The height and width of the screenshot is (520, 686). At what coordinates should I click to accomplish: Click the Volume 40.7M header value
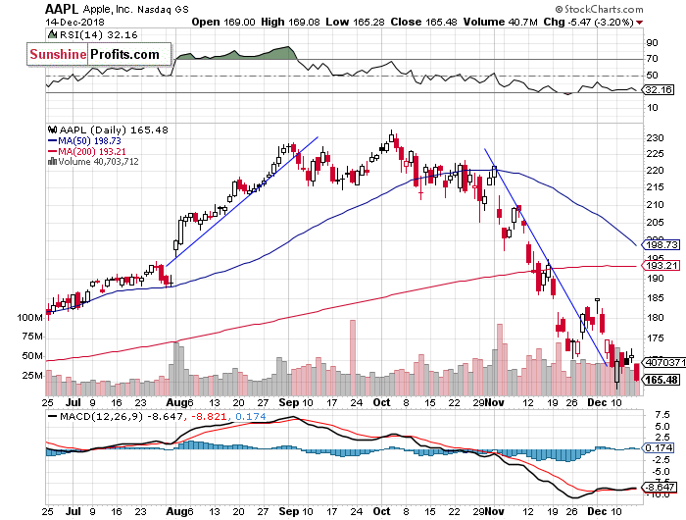500,22
